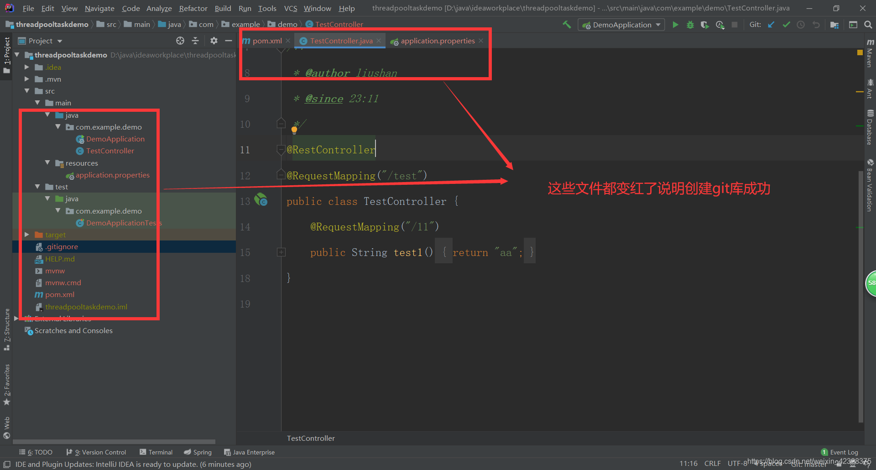Toggle the 6: TODO tool window
This screenshot has height=470, width=876.
[36, 452]
